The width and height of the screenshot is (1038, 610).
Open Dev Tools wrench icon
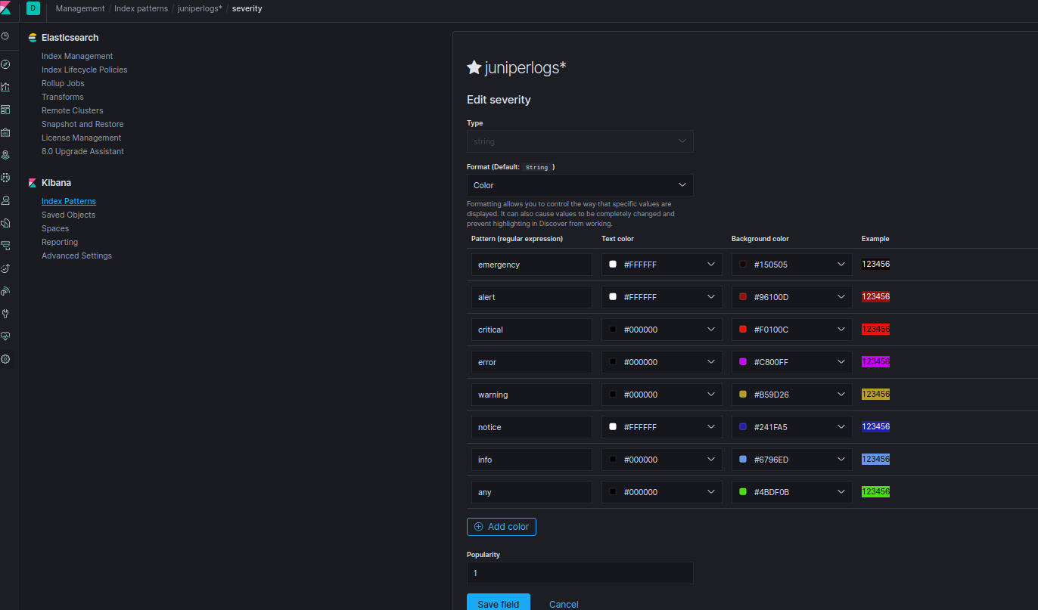pos(5,314)
